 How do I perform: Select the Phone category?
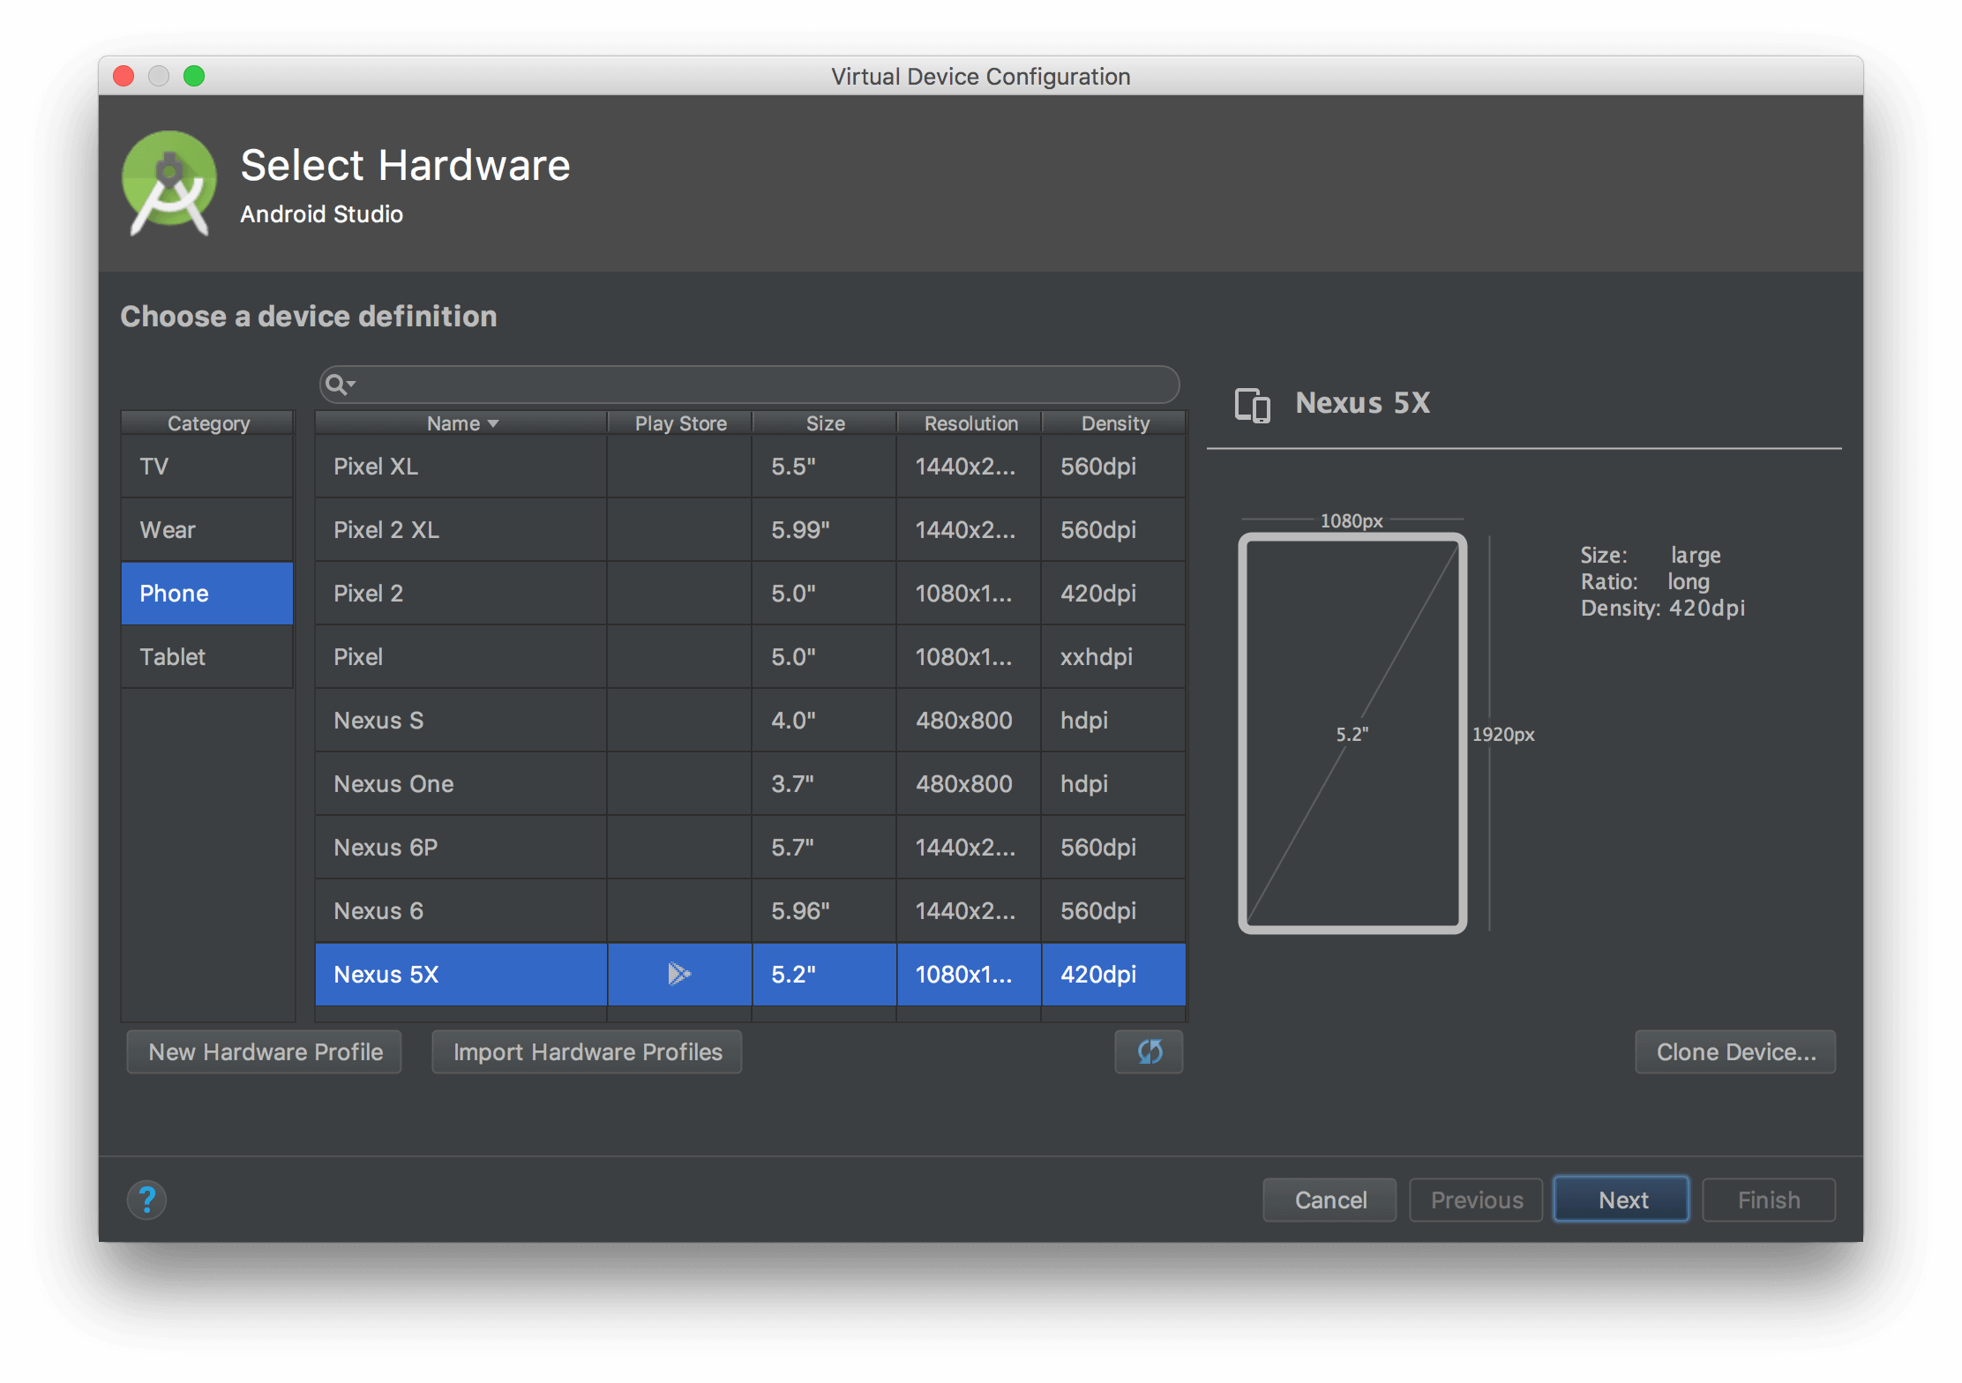point(207,594)
